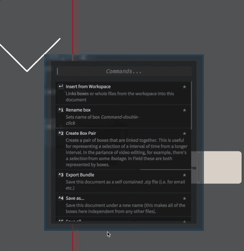This screenshot has height=251, width=244.
Task: Run the Create Box Pair command
Action: pos(123,149)
